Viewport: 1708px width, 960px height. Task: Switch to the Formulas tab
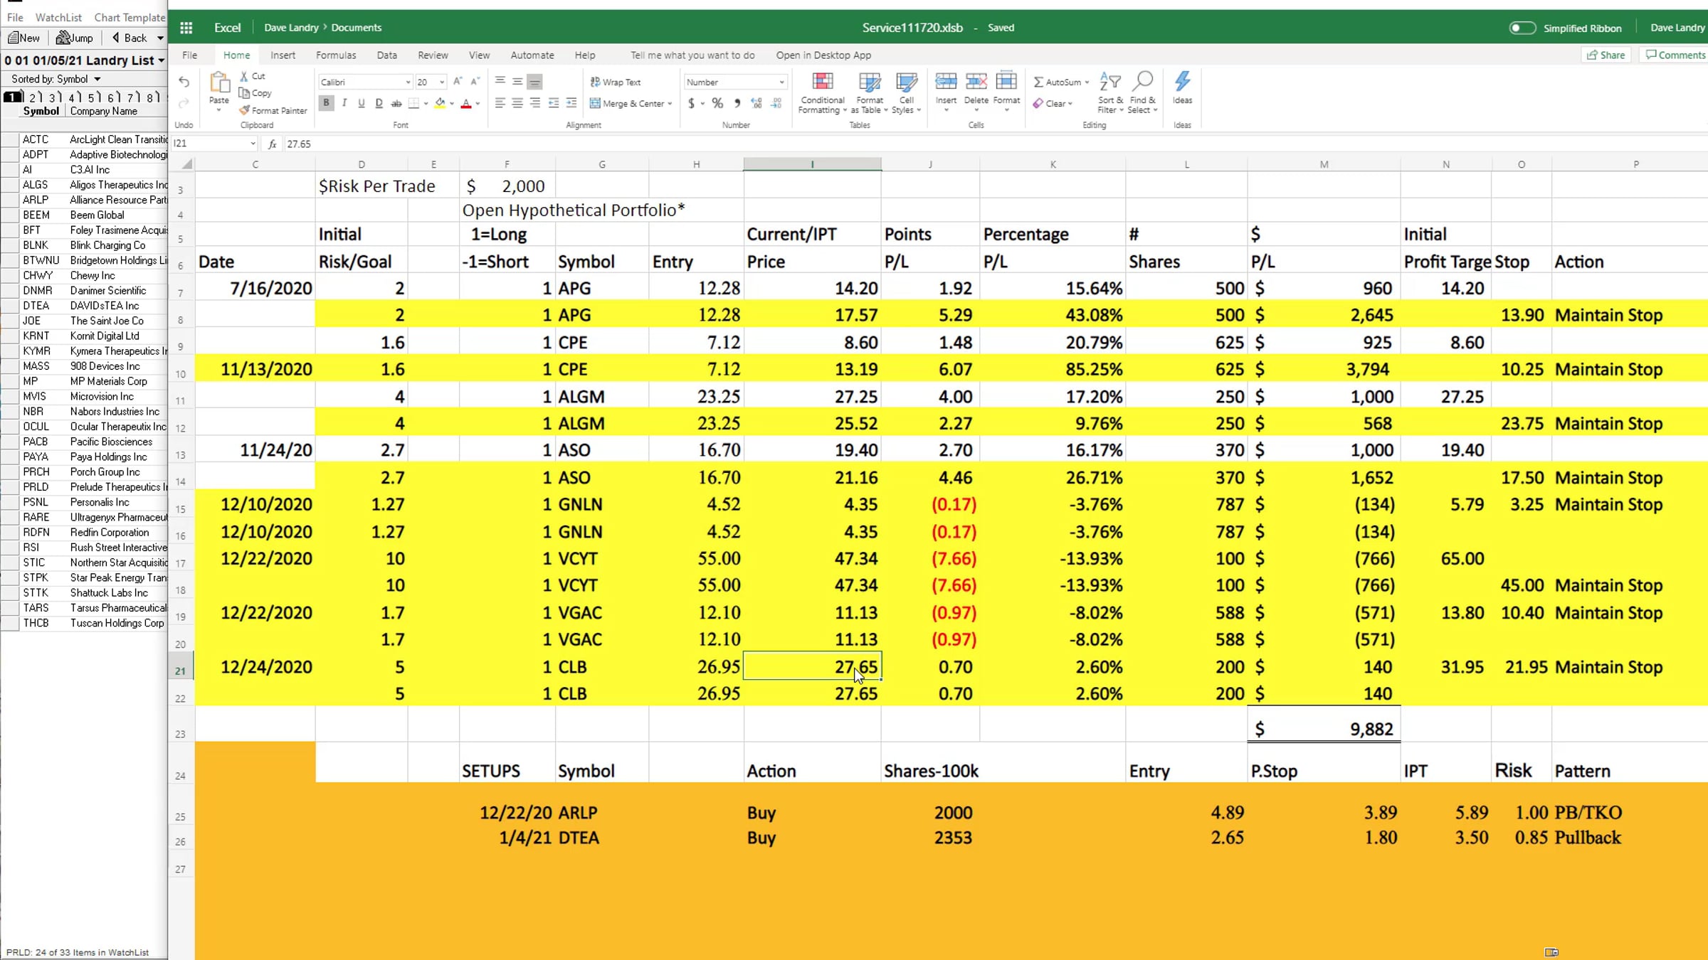[x=336, y=55]
